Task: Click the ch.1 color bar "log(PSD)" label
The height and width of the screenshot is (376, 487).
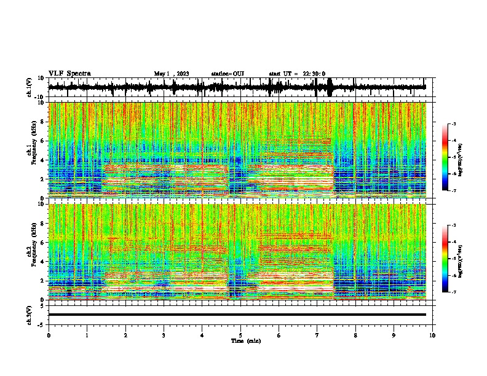Action: 461,160
